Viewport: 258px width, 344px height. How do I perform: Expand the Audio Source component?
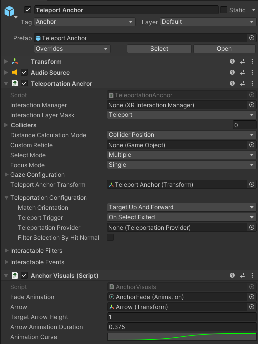[x=6, y=72]
